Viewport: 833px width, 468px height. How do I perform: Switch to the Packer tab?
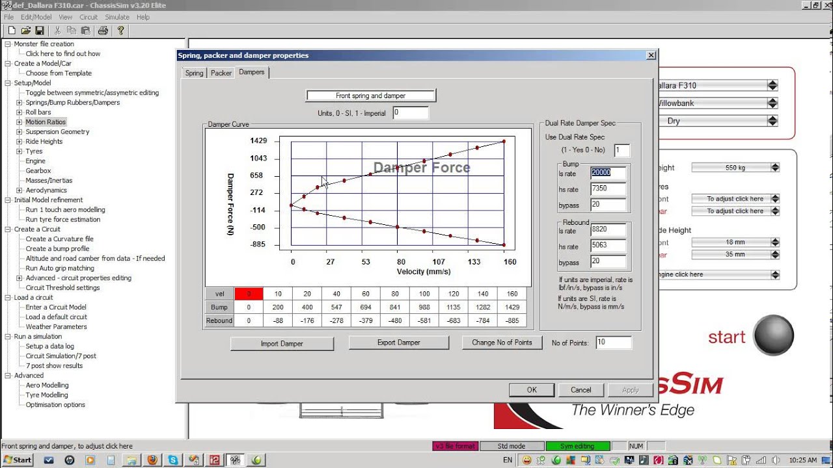[x=221, y=73]
